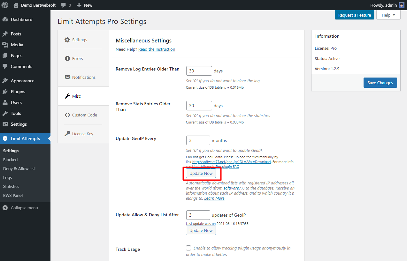Click the Status: Active text

pyautogui.click(x=327, y=58)
